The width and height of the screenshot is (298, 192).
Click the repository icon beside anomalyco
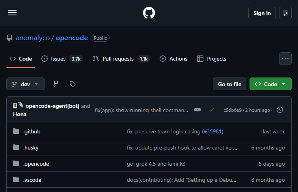point(9,38)
